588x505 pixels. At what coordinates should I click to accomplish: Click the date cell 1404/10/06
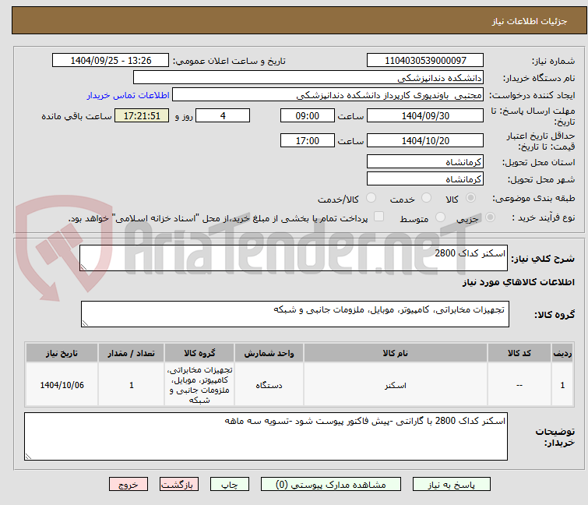(62, 385)
